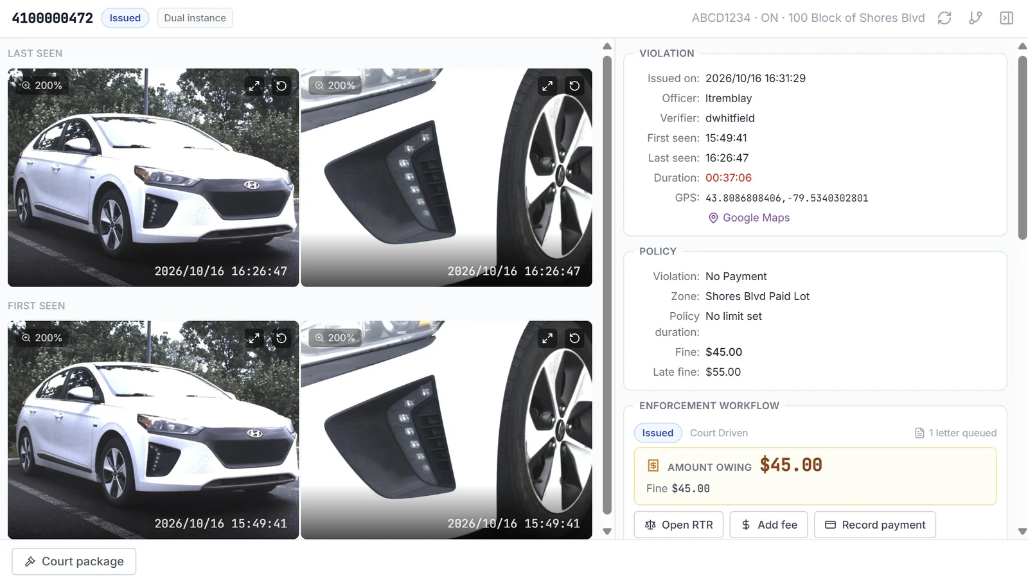
Task: Reset the First Seen close-up photo view
Action: (x=574, y=338)
